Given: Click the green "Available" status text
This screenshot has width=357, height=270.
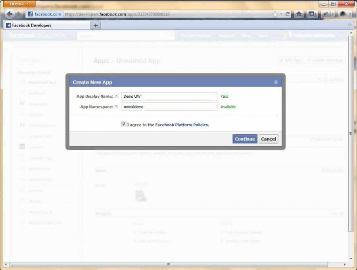Looking at the screenshot, I should pyautogui.click(x=228, y=107).
